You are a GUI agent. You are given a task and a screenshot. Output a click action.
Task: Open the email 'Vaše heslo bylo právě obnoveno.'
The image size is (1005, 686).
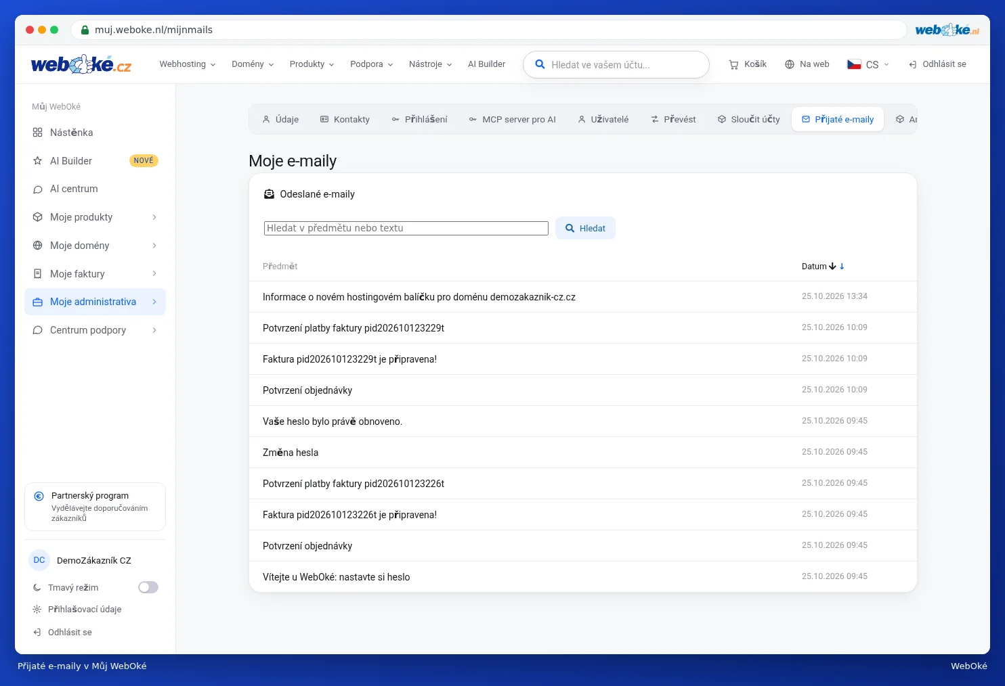click(583, 421)
